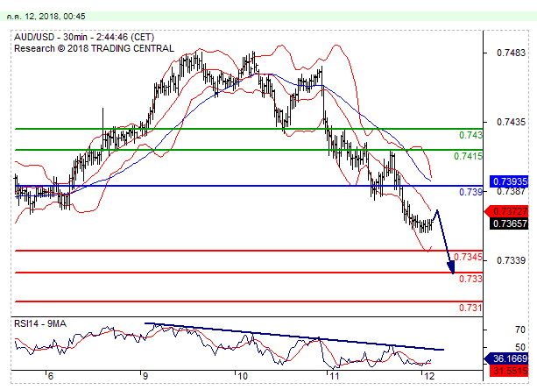Click the date header 'ต.ค. 12, 2018, 00:45'
This screenshot has width=537, height=390.
point(46,16)
